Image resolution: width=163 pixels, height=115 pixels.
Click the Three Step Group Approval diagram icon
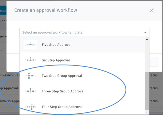(31, 91)
